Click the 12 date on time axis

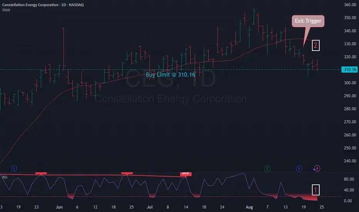[95, 207]
